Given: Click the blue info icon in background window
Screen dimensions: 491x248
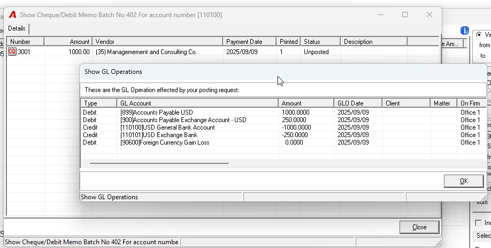Looking at the screenshot, I should [465, 31].
